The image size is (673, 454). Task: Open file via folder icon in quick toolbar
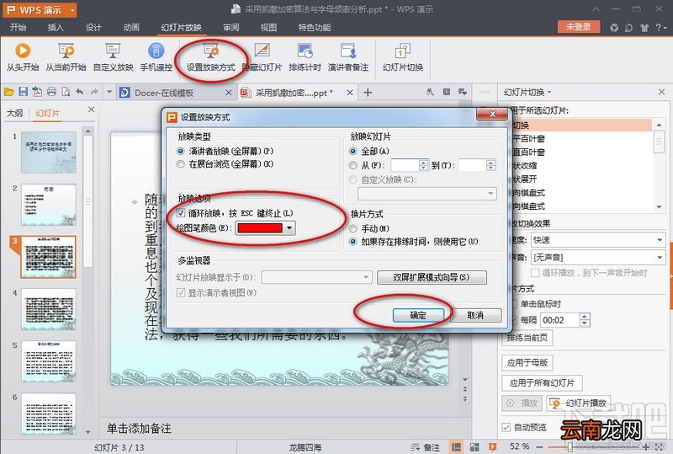click(x=9, y=92)
